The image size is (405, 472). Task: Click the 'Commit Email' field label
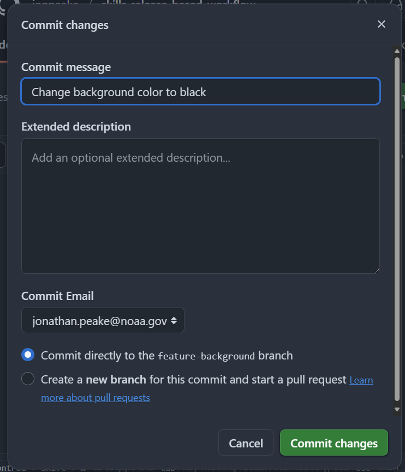57,296
